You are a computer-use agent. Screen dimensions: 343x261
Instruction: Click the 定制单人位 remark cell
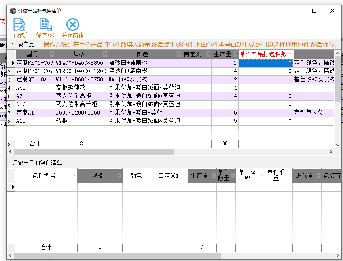click(314, 113)
